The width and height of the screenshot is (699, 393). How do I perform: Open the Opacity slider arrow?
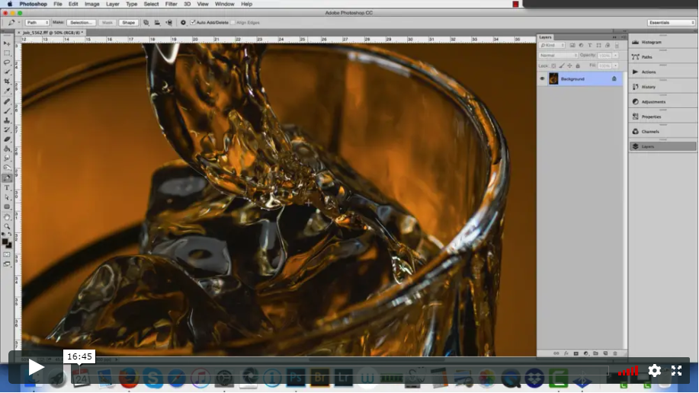click(x=616, y=56)
